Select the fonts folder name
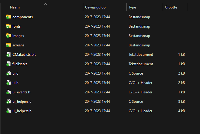Screen dimensions: 200x134 tap(16, 26)
